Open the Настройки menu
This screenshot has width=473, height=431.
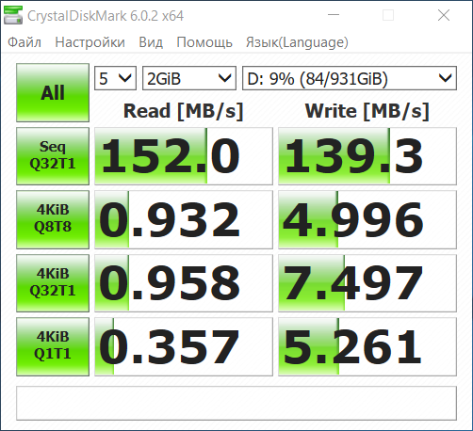point(90,42)
